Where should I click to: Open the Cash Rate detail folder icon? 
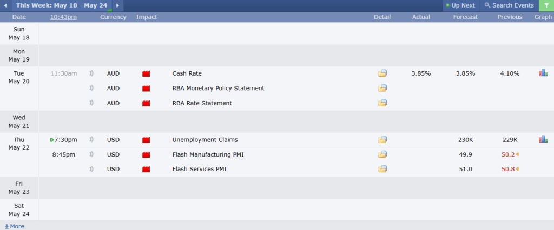click(x=382, y=73)
